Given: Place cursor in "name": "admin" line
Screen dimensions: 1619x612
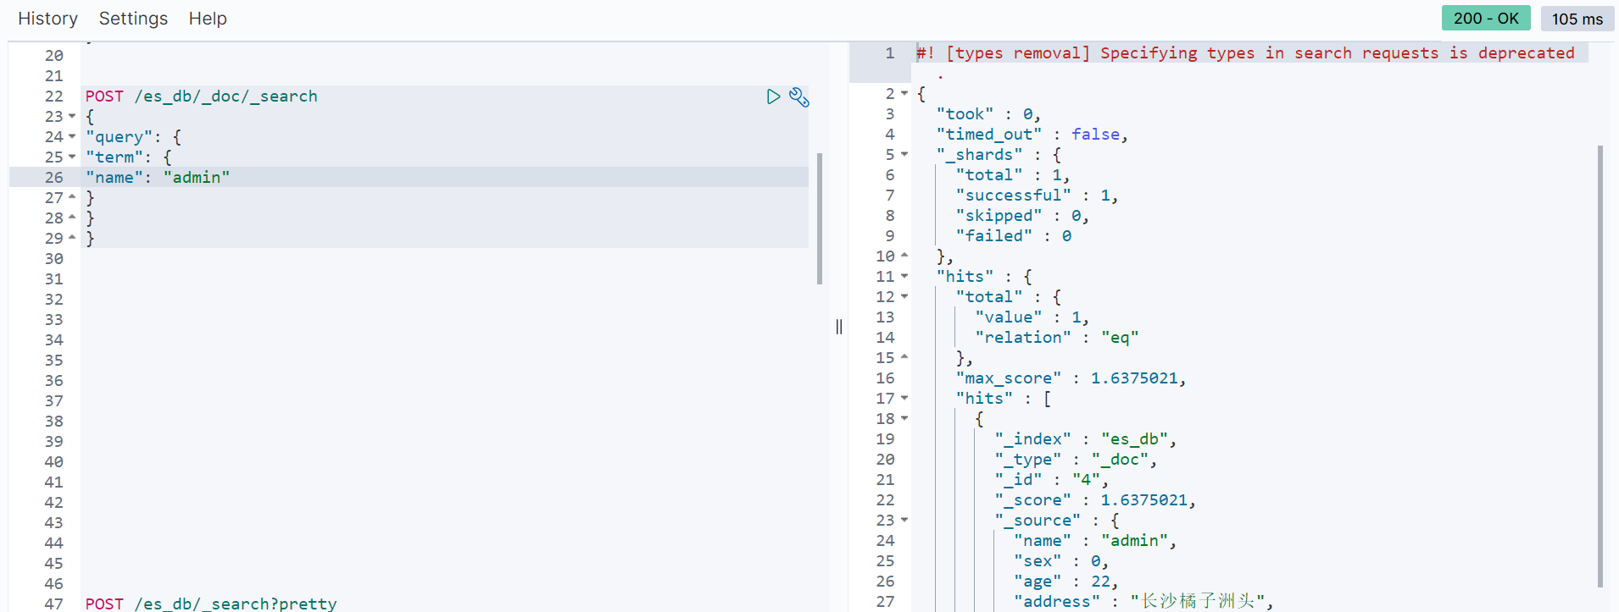Looking at the screenshot, I should 158,178.
